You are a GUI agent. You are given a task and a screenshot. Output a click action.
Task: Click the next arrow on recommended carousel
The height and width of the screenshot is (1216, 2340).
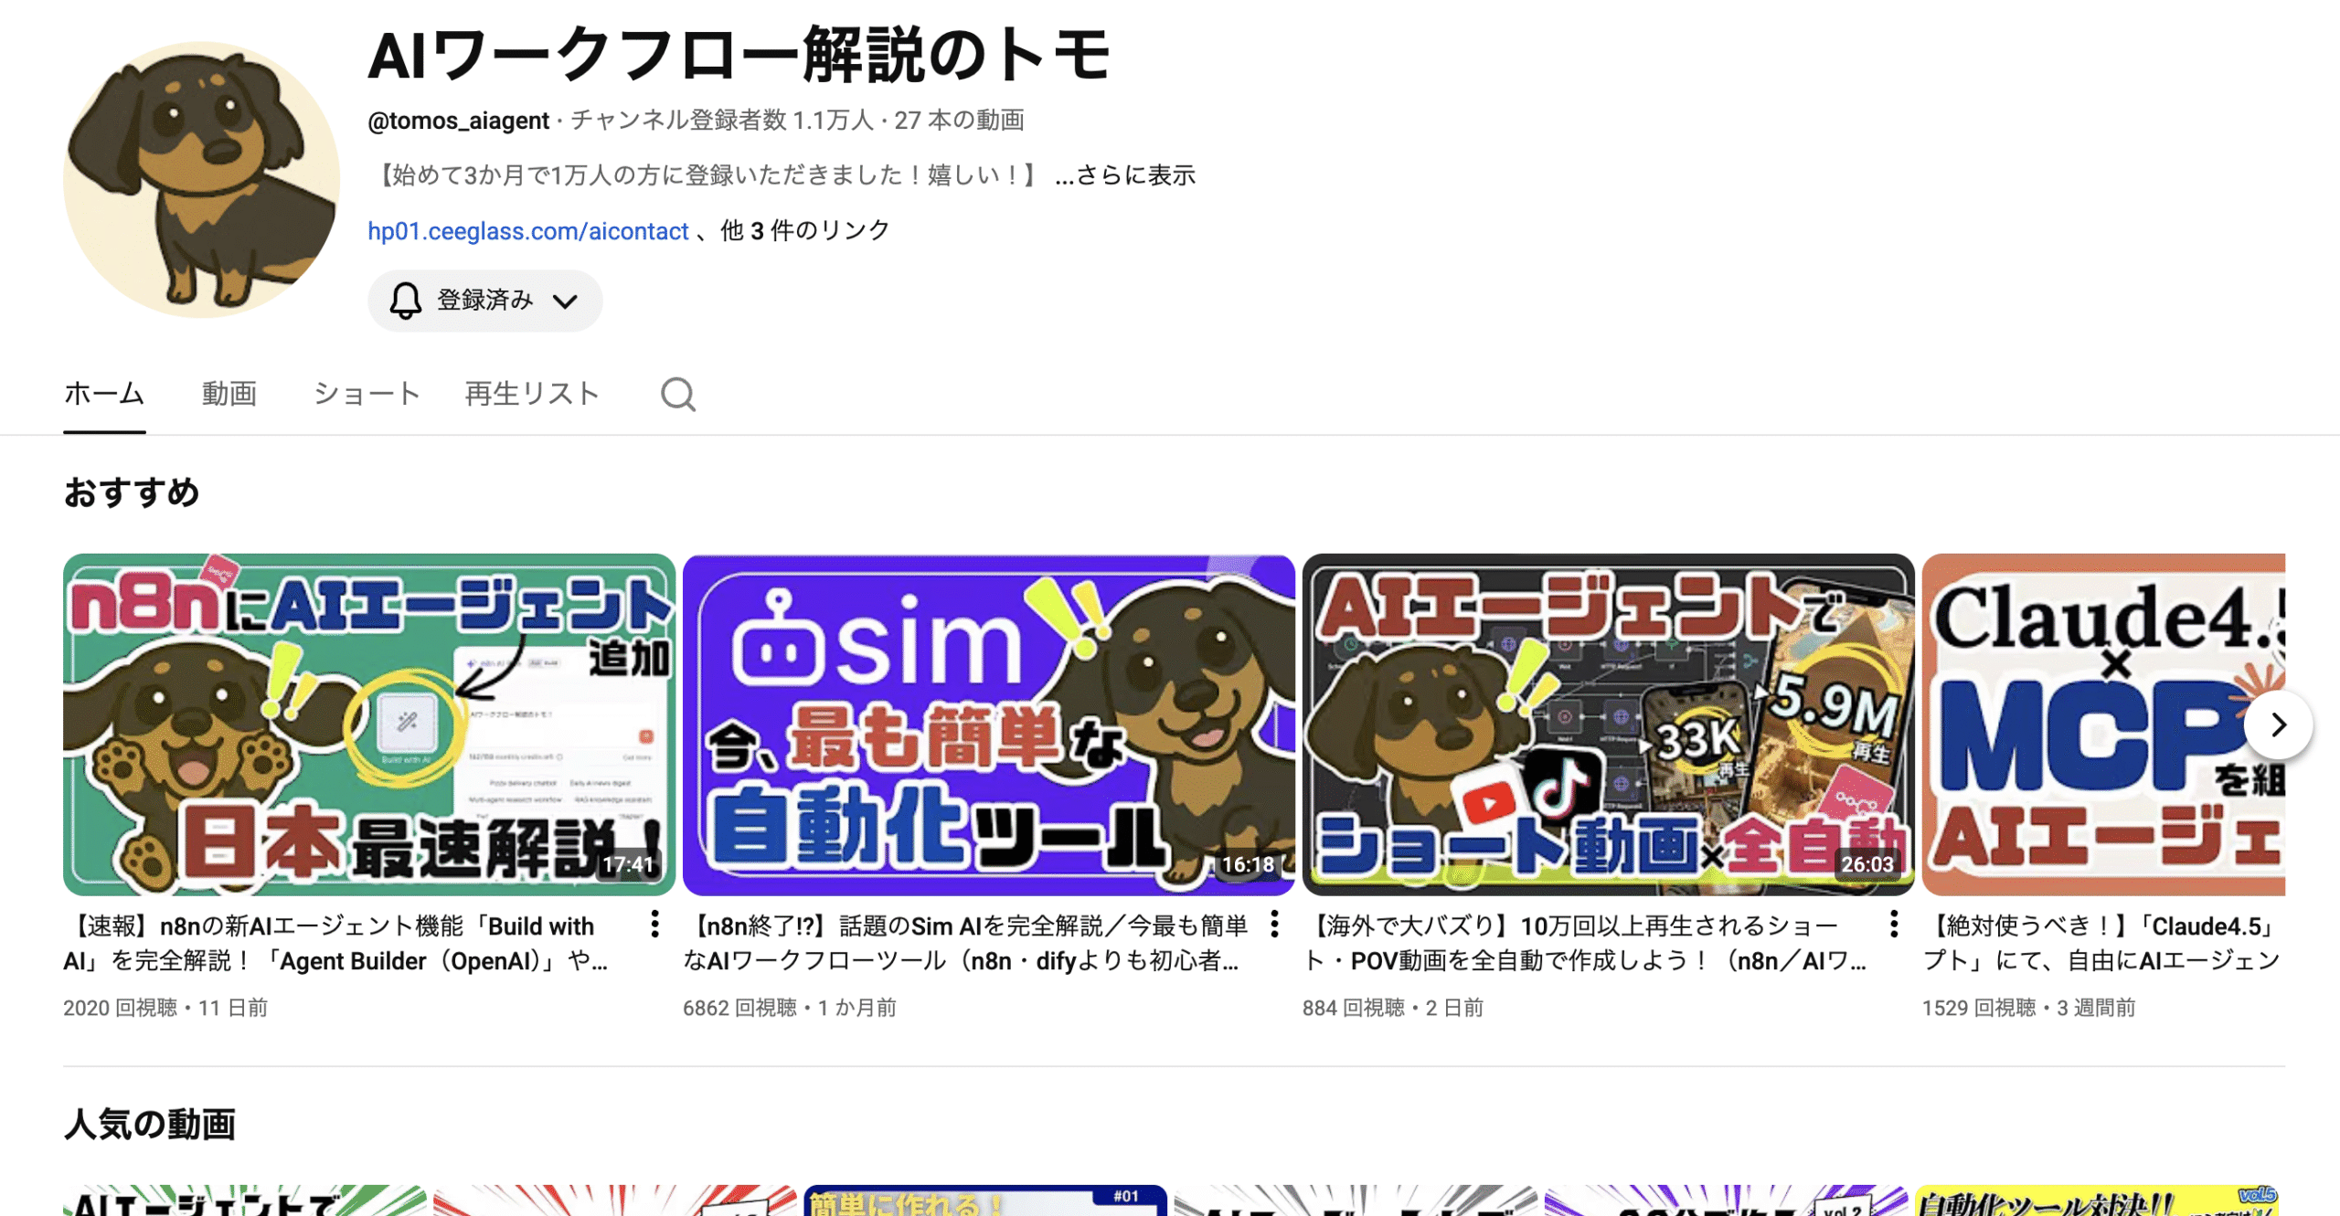pyautogui.click(x=2277, y=725)
